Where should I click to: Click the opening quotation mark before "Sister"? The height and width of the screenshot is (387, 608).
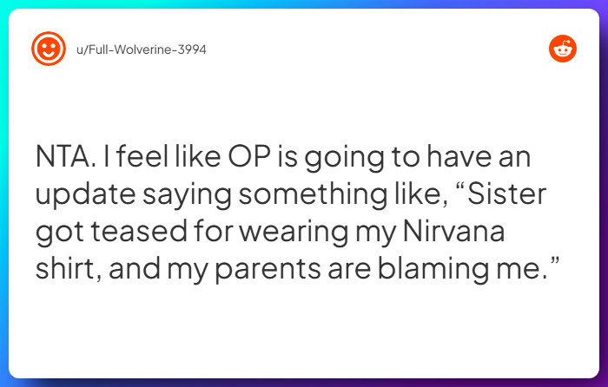click(474, 187)
